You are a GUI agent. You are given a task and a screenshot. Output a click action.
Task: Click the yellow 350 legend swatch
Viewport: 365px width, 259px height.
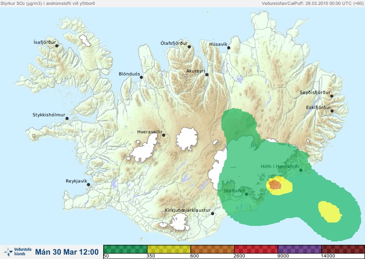coord(169,249)
